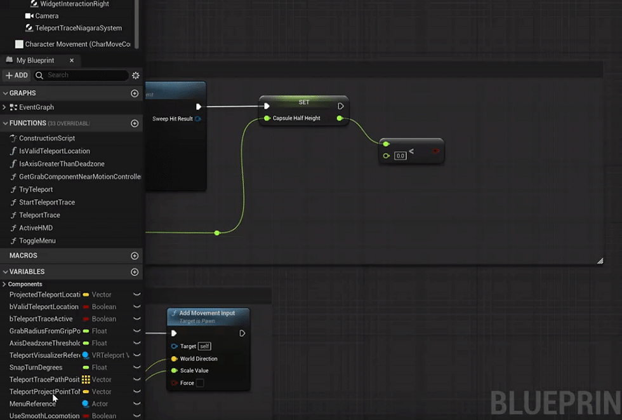
Task: Collapse the GRAPHS section
Action: tap(6, 93)
